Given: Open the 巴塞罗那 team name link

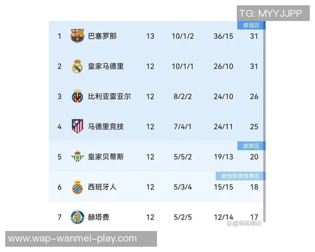Looking at the screenshot, I should 102,36.
